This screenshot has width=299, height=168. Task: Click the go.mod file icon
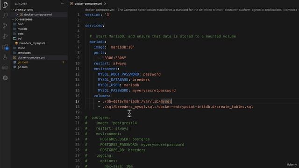click(14, 62)
